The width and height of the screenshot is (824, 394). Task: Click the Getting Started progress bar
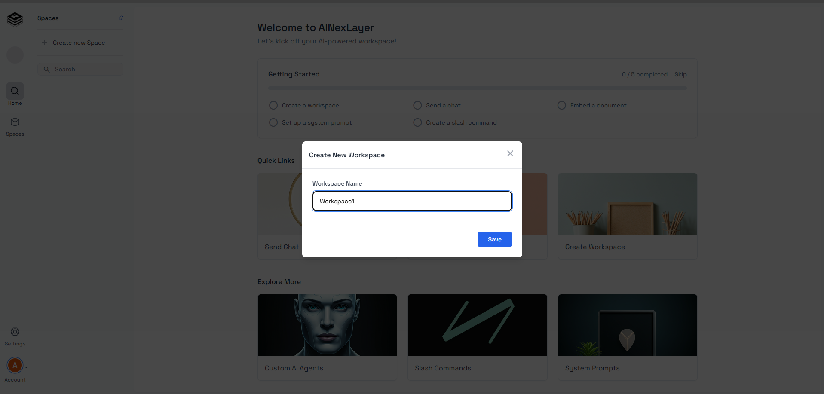click(477, 88)
